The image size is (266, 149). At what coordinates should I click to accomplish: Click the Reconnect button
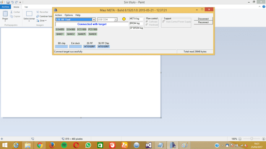203,22
